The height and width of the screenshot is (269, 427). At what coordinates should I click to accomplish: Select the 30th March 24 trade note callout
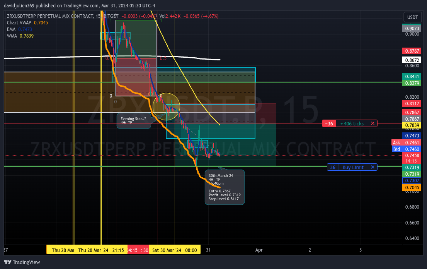pyautogui.click(x=225, y=187)
